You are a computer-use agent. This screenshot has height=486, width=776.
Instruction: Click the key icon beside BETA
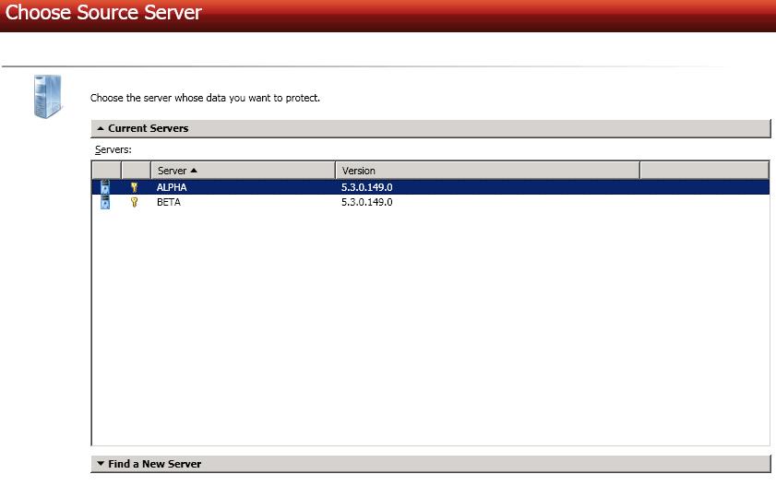pyautogui.click(x=134, y=202)
